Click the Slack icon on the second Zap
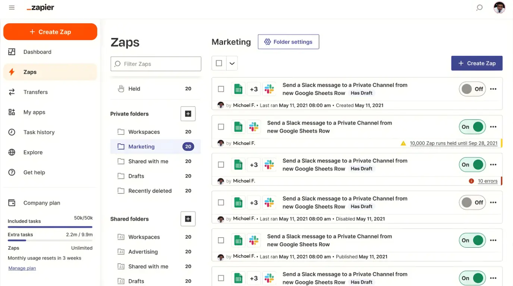 (x=254, y=127)
